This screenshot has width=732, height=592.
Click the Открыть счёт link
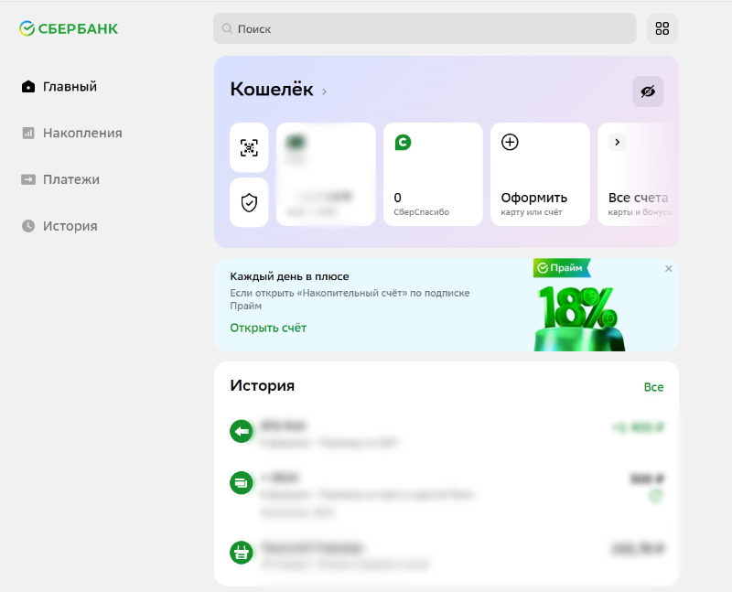click(268, 328)
